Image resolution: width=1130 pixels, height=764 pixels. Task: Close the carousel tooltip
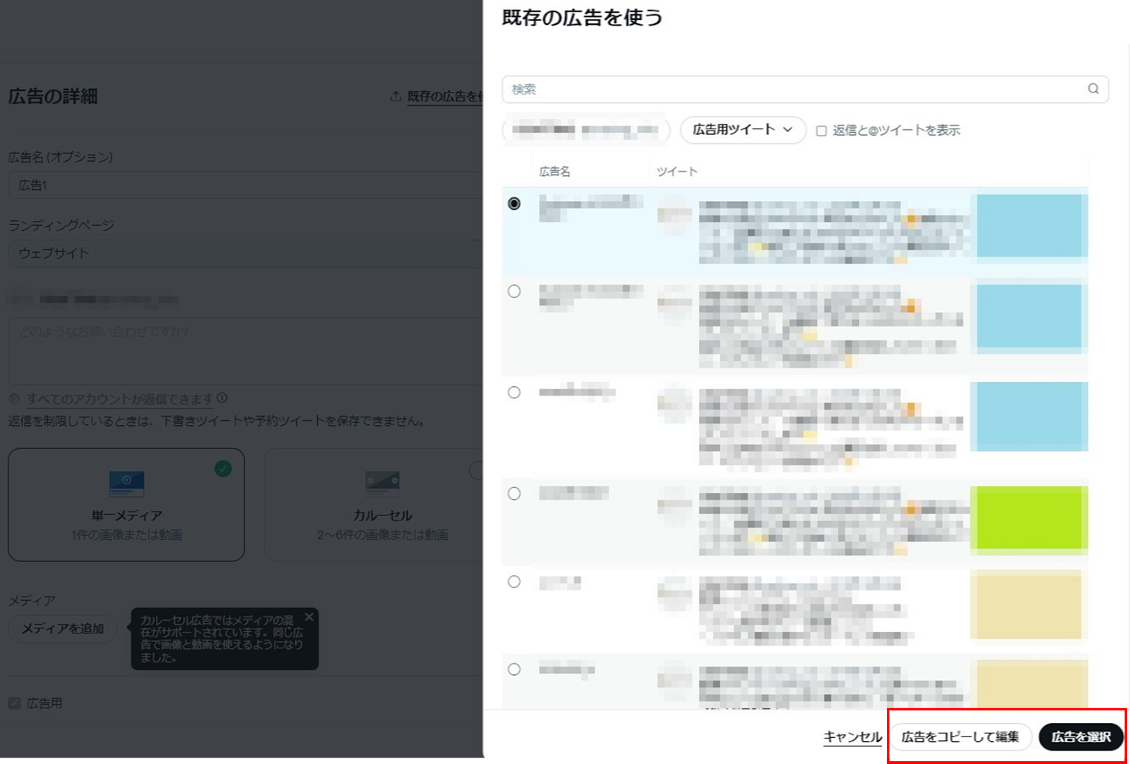pyautogui.click(x=309, y=617)
